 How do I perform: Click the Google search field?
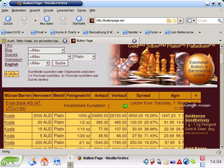207,21
